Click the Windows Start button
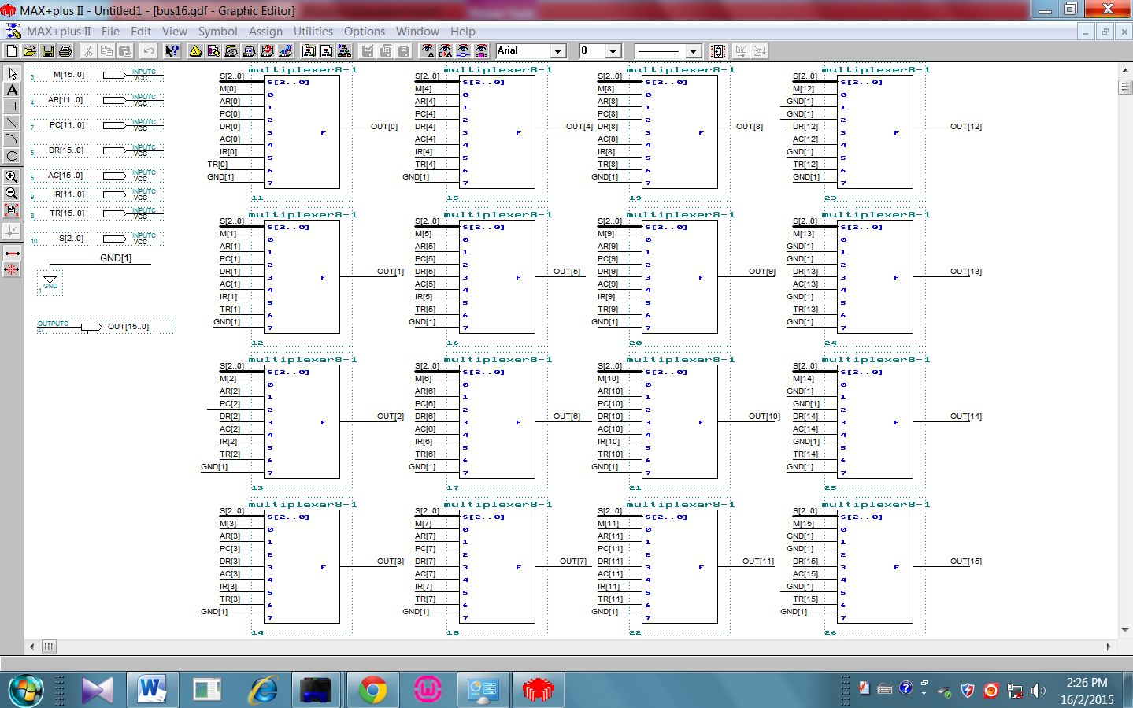The image size is (1133, 708). coord(25,690)
